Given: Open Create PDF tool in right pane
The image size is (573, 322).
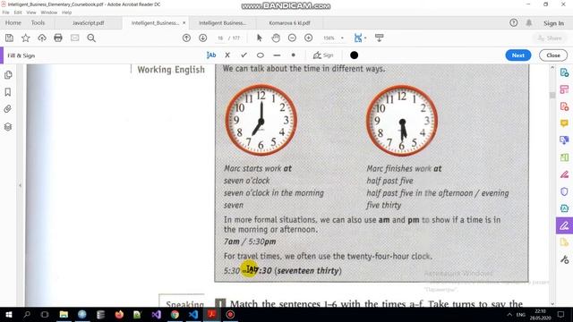Looking at the screenshot, I should pyautogui.click(x=564, y=106).
